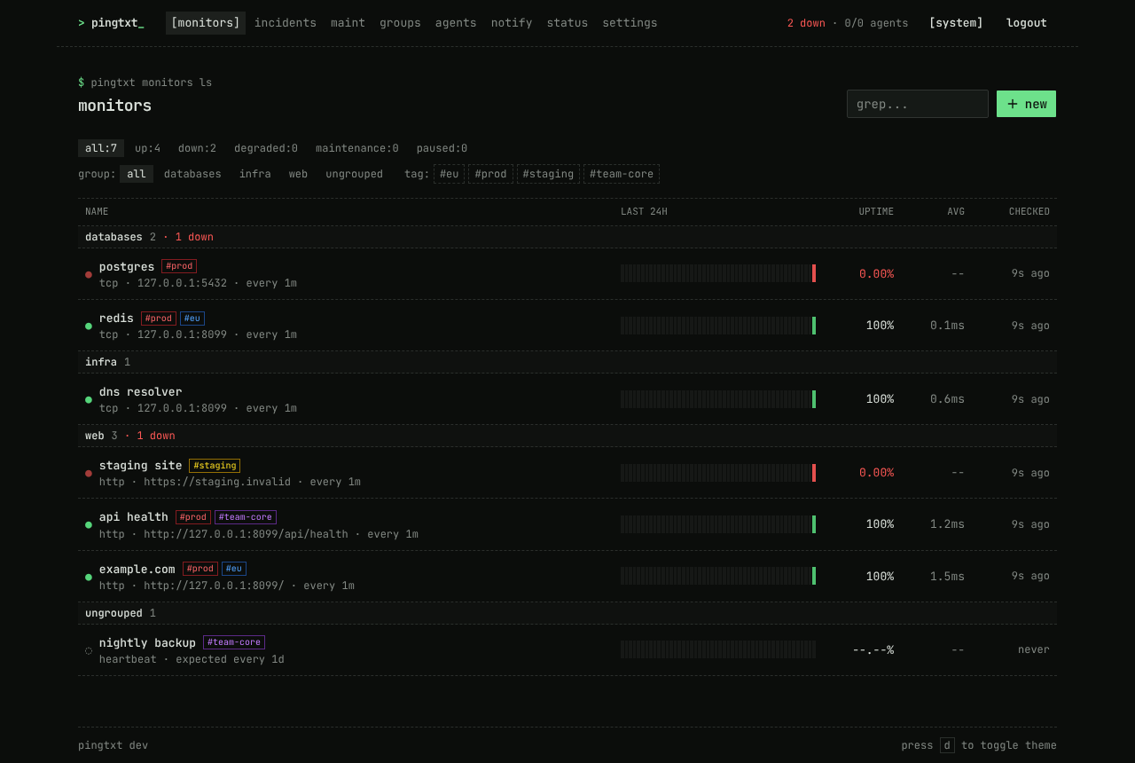Open the incidents nav tab
Viewport: 1135px width, 763px height.
point(286,23)
